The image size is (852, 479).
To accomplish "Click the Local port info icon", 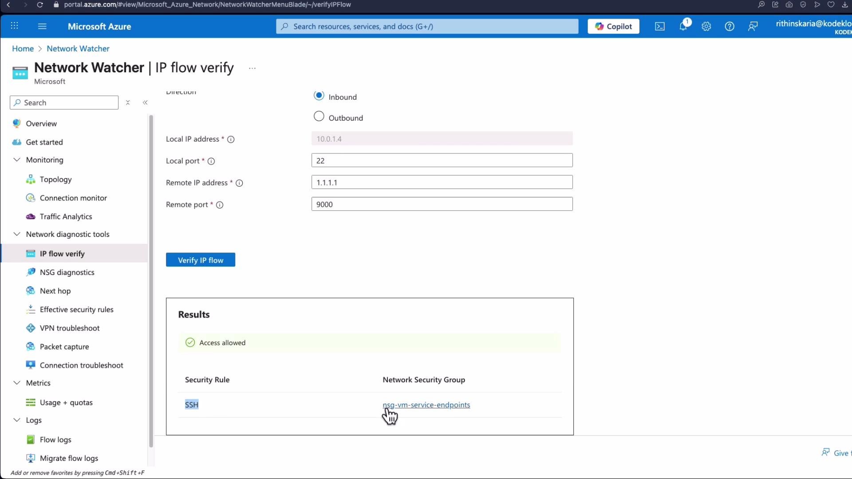I will pos(211,161).
